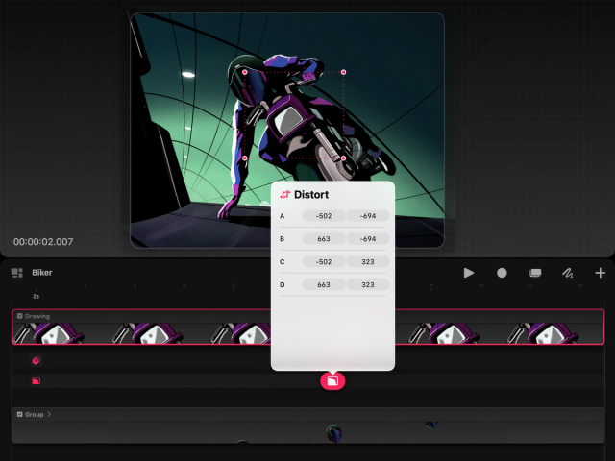Screen dimensions: 615x461
Task: Edit corner C value 323
Action: coord(368,262)
